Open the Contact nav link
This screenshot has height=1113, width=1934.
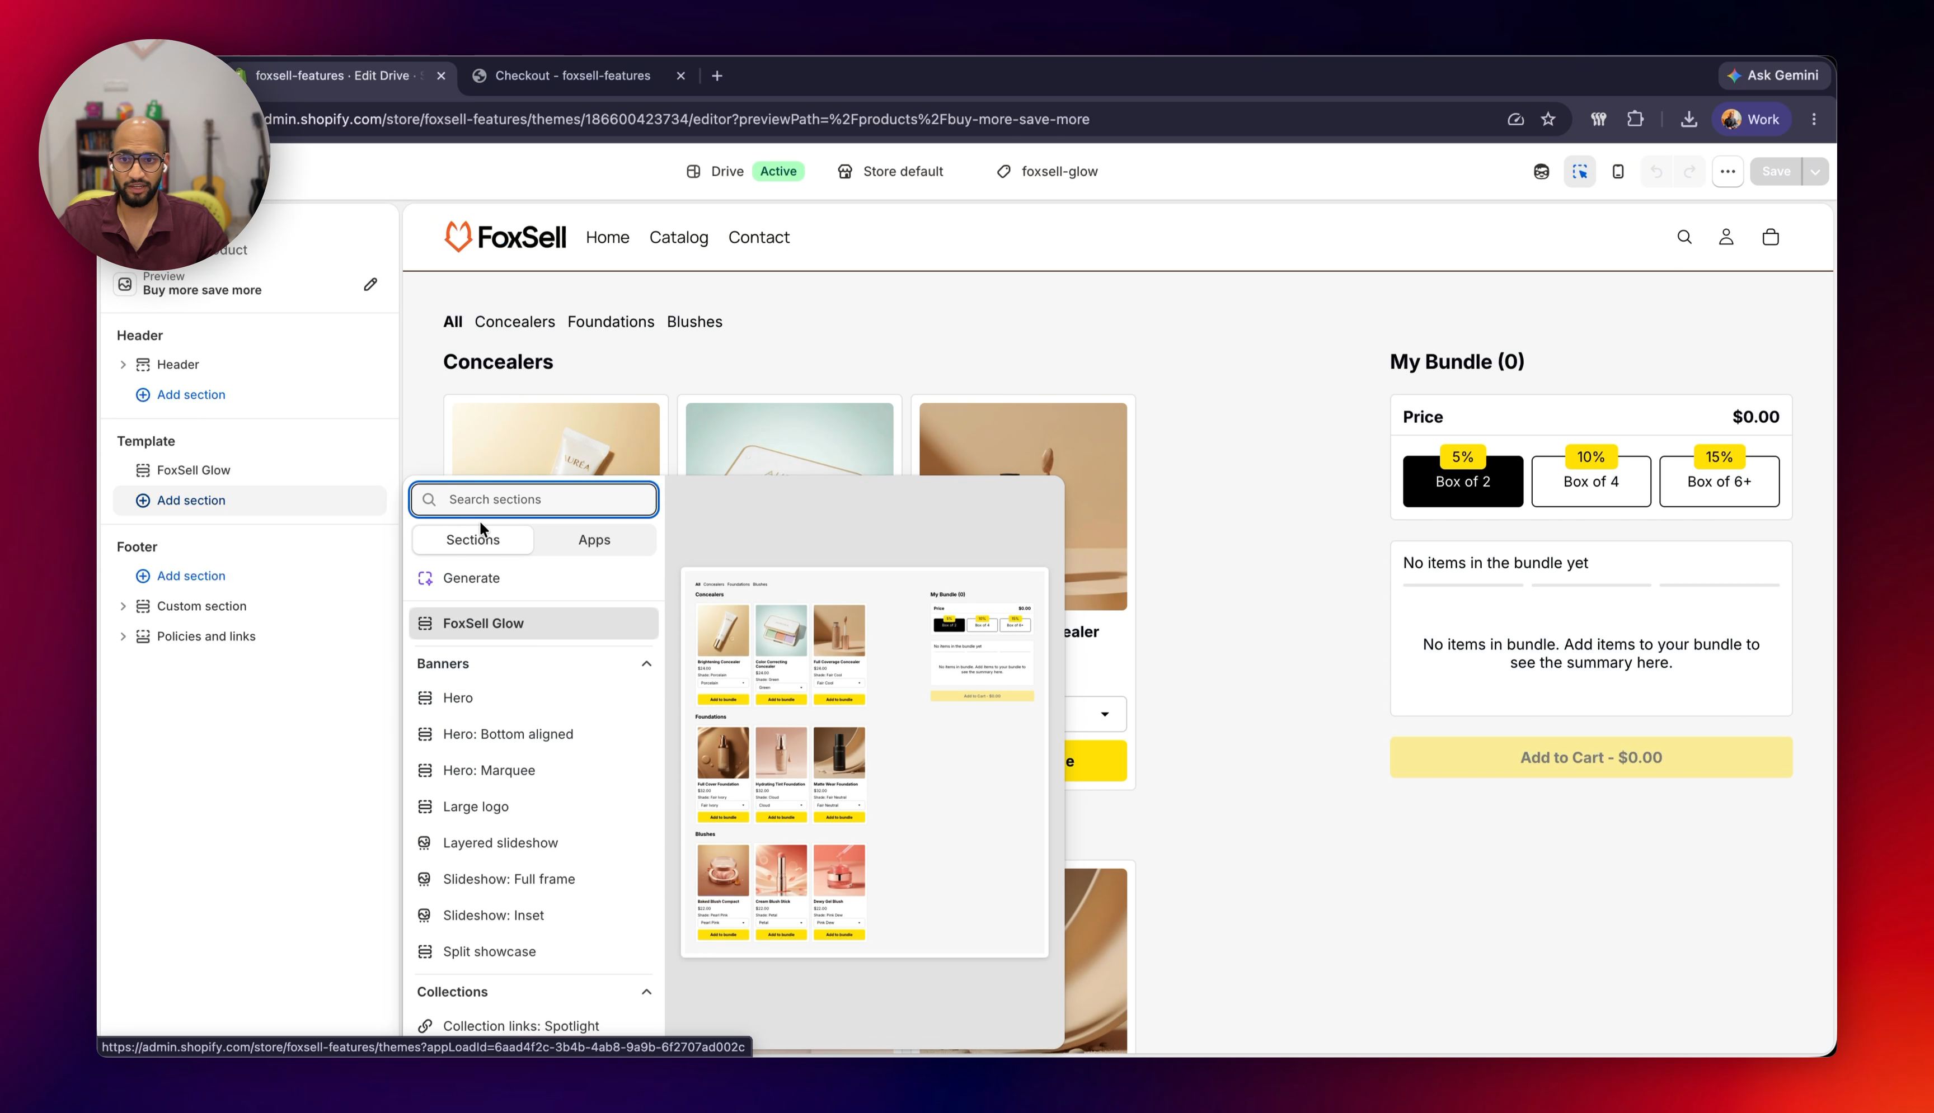759,238
